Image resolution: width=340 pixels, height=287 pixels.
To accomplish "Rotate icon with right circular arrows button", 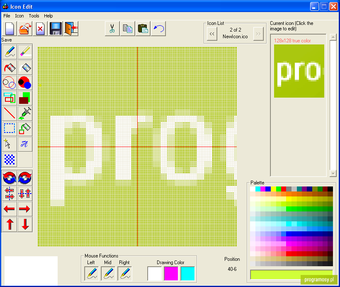I will pyautogui.click(x=25, y=178).
